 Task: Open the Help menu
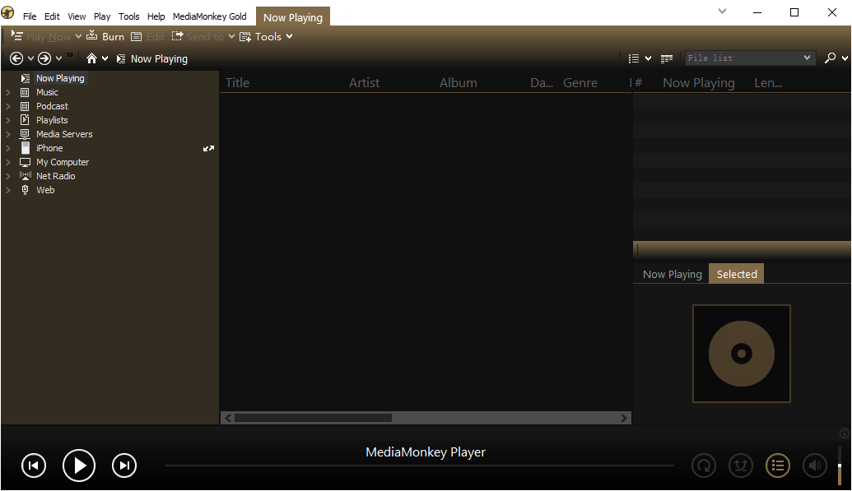coord(156,16)
